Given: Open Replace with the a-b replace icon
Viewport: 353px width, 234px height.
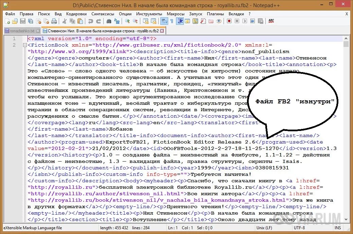Looking at the screenshot, I should coord(117,21).
